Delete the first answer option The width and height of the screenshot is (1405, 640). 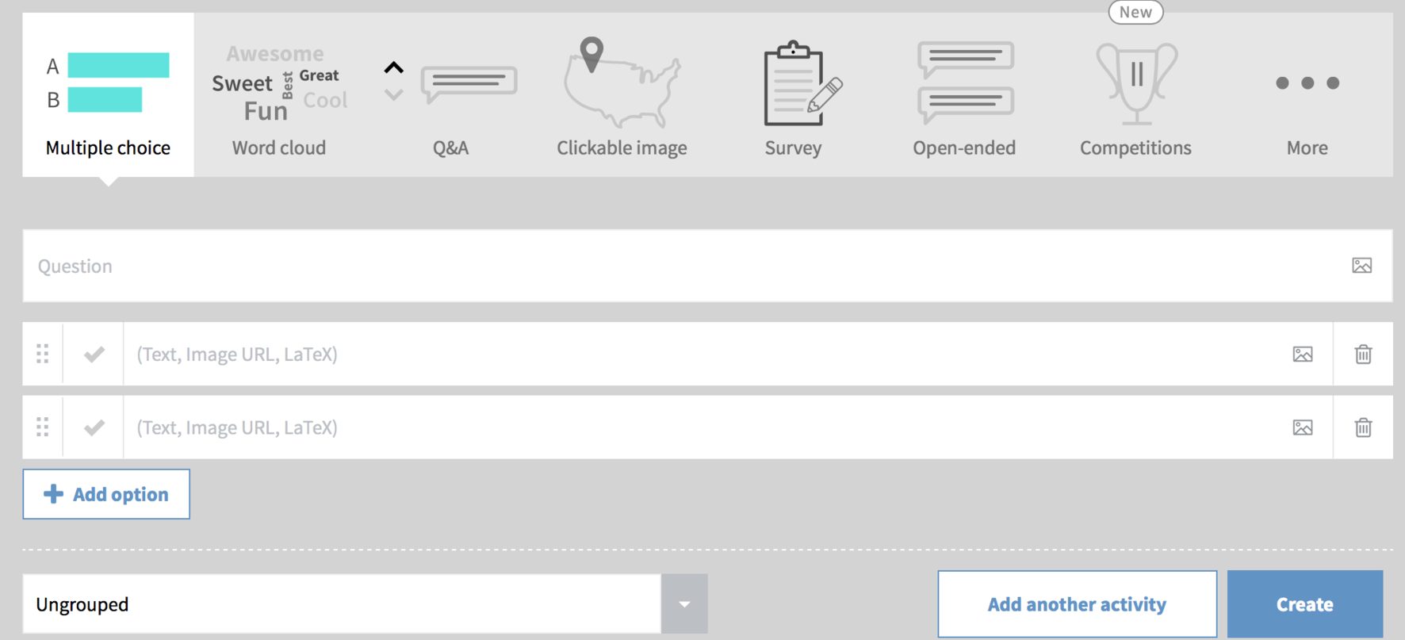pos(1363,354)
